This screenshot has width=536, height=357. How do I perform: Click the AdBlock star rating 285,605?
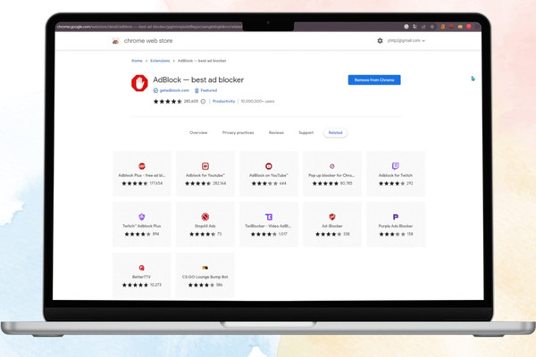(x=176, y=102)
